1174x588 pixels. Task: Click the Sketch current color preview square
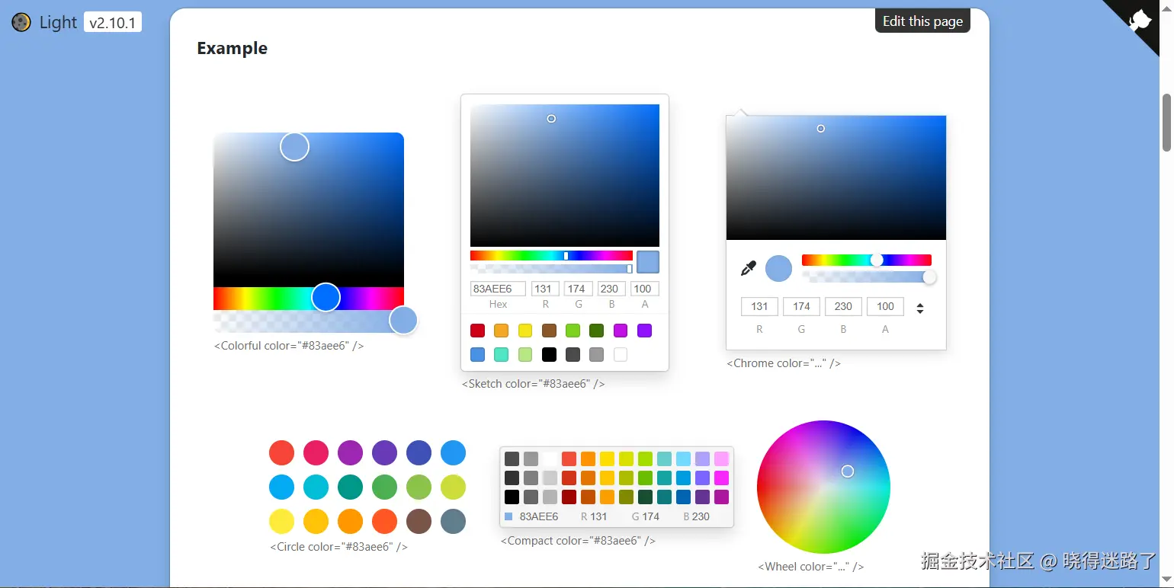coord(648,262)
